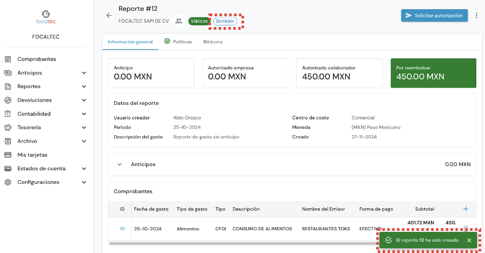Viewport: 485px width, 253px height.
Task: Click the back arrow beside Reporte #12
Action: (x=109, y=16)
